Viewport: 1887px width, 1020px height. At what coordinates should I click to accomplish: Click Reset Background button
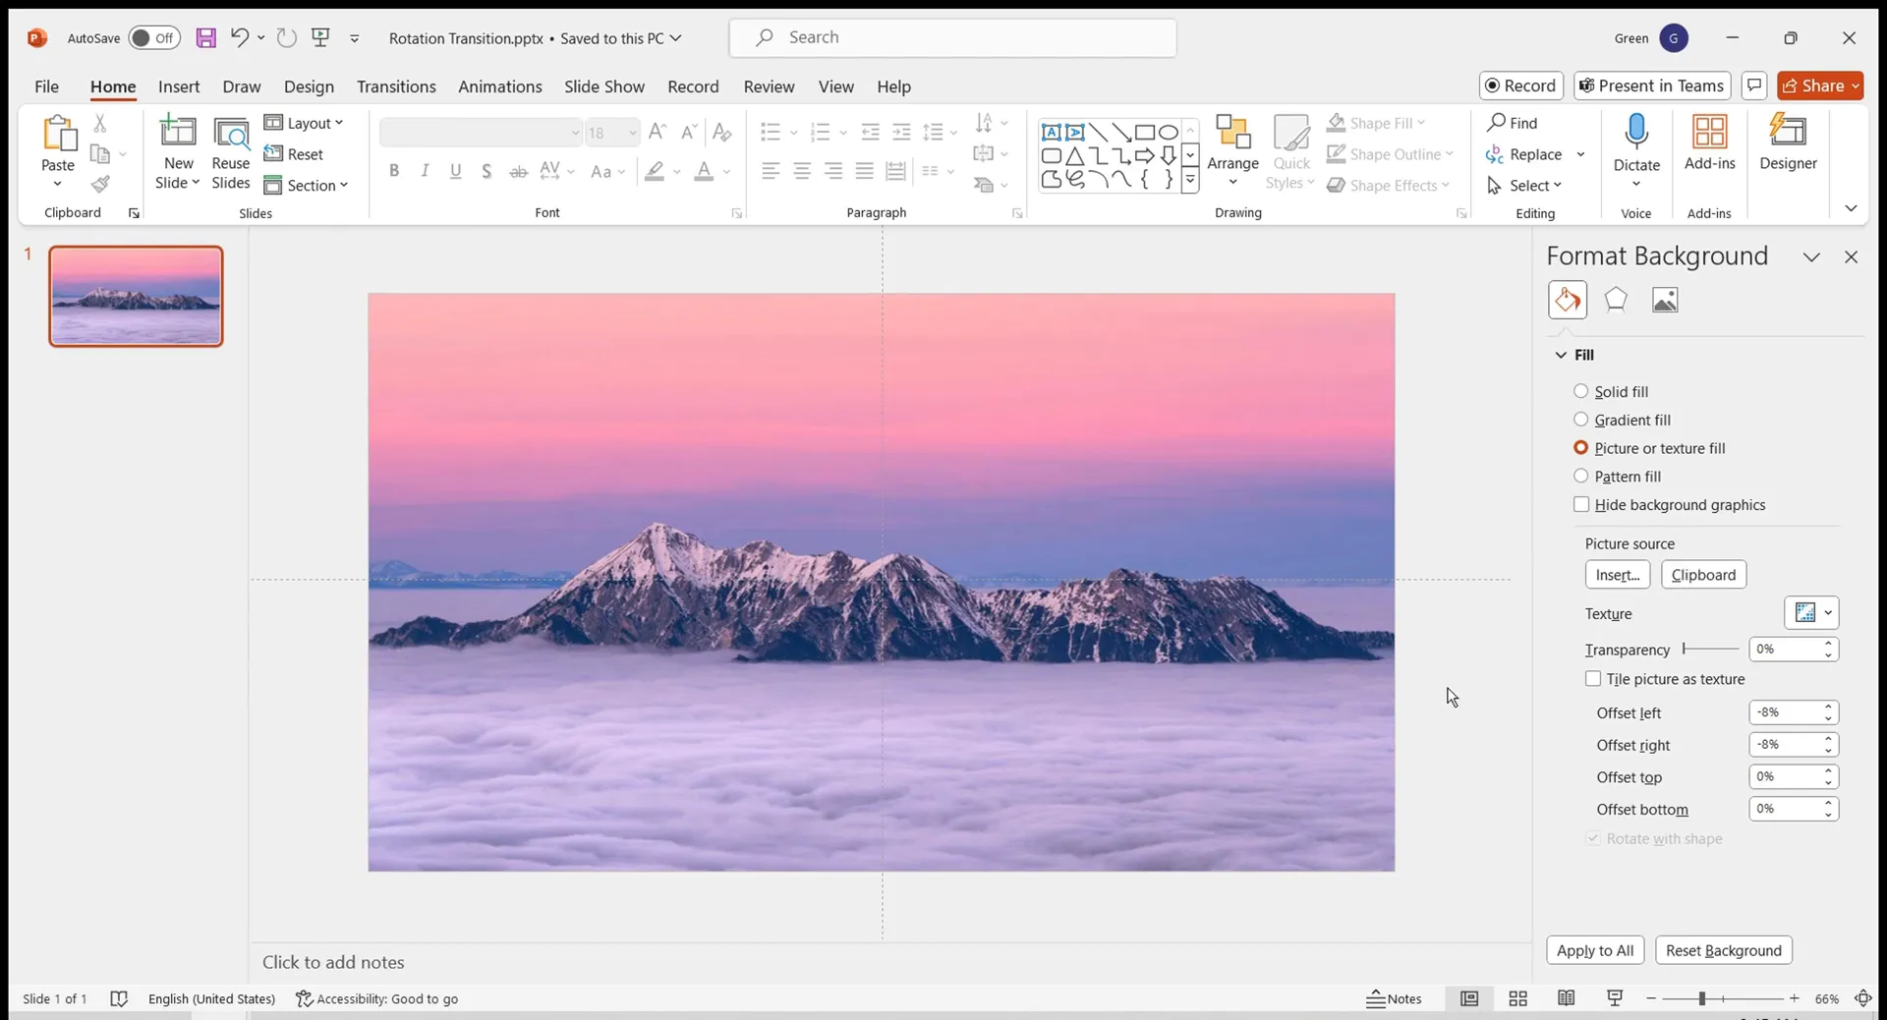pos(1723,950)
